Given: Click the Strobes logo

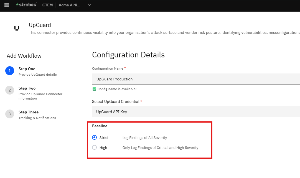Looking at the screenshot, I should pyautogui.click(x=26, y=5).
